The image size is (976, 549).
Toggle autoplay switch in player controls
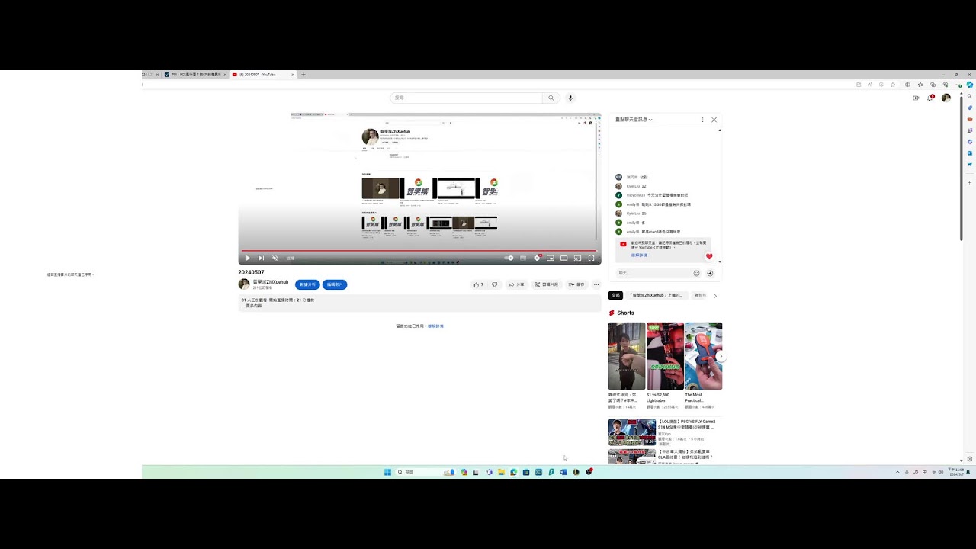pyautogui.click(x=509, y=258)
